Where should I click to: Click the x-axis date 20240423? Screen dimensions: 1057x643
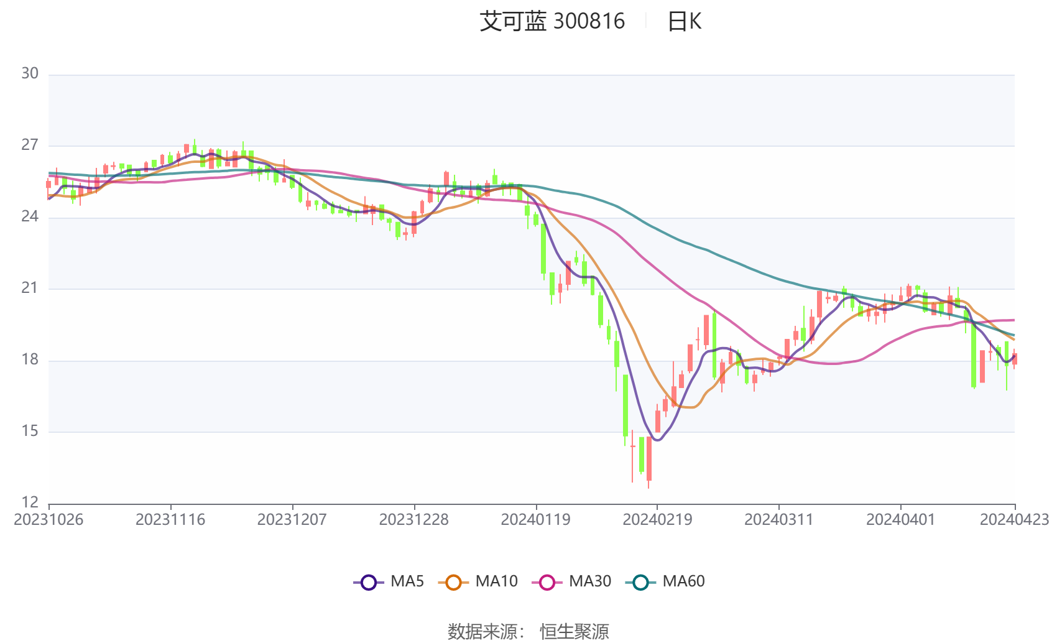pos(1015,520)
